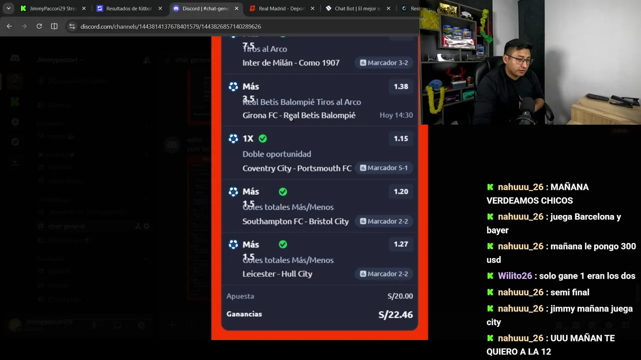Click the soccer ball icon on the 1X bet
The height and width of the screenshot is (360, 641).
point(233,138)
